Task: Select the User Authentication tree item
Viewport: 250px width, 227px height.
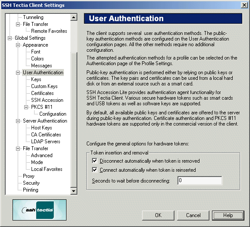Action: pyautogui.click(x=43, y=73)
